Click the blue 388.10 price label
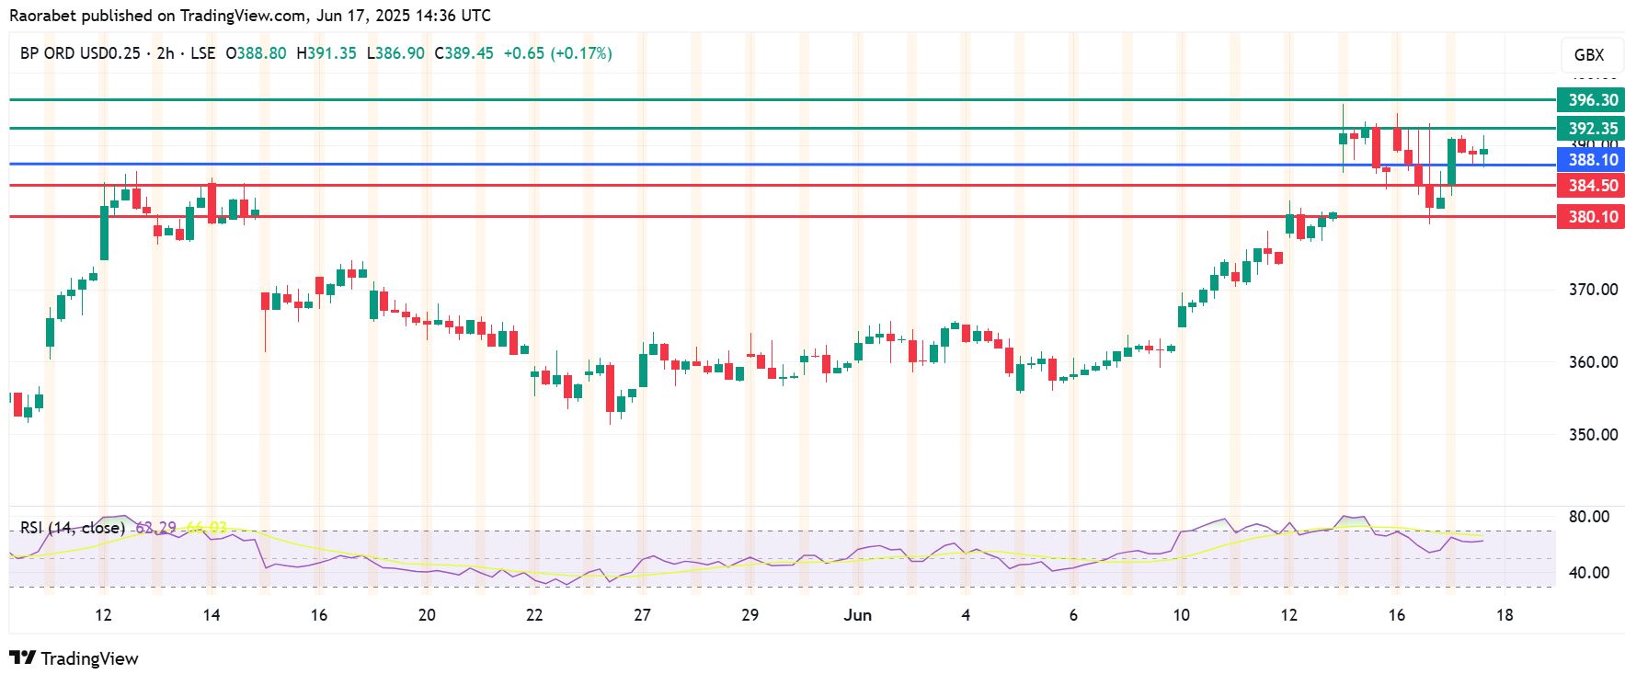 pyautogui.click(x=1589, y=160)
